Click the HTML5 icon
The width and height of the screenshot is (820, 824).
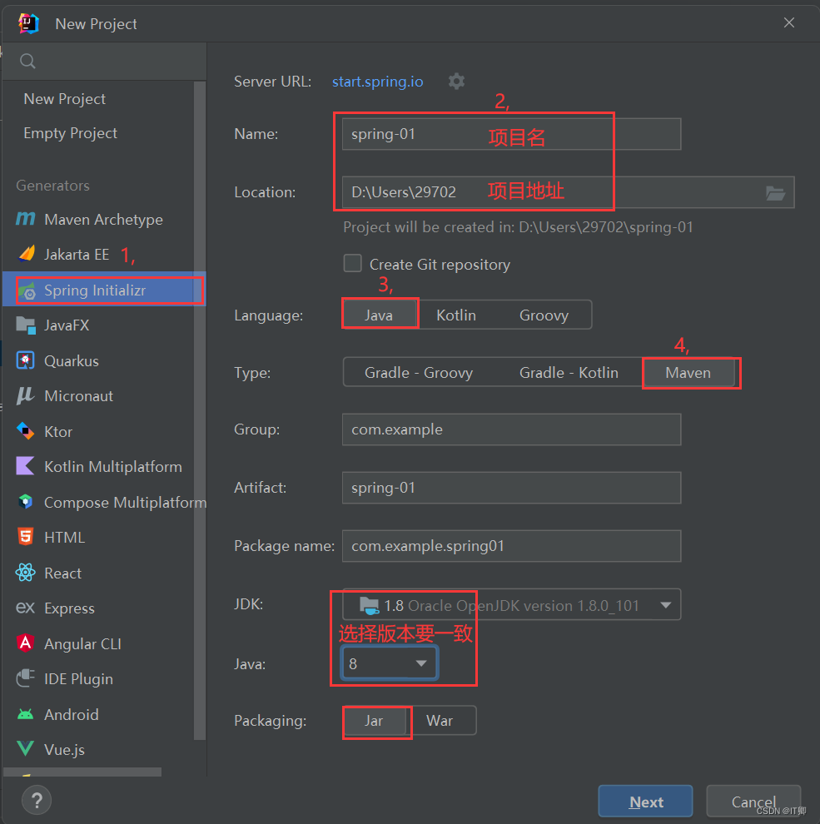click(25, 537)
